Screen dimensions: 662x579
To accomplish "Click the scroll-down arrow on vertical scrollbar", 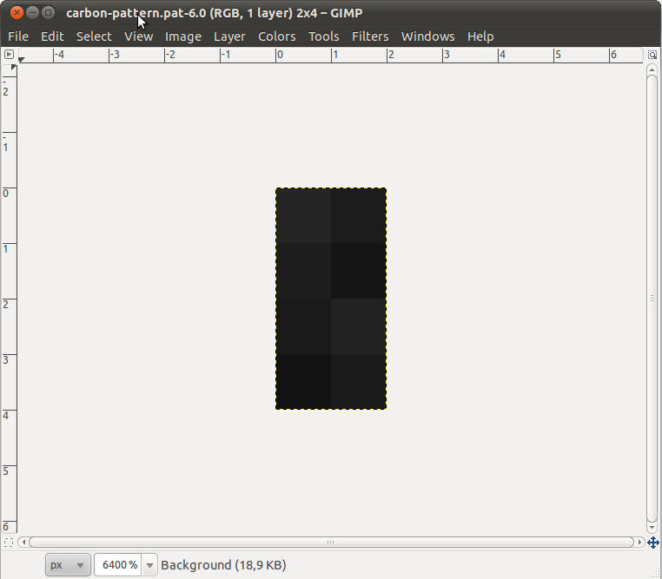I will point(652,528).
